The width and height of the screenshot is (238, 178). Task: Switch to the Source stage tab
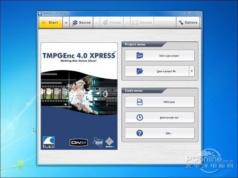point(81,22)
